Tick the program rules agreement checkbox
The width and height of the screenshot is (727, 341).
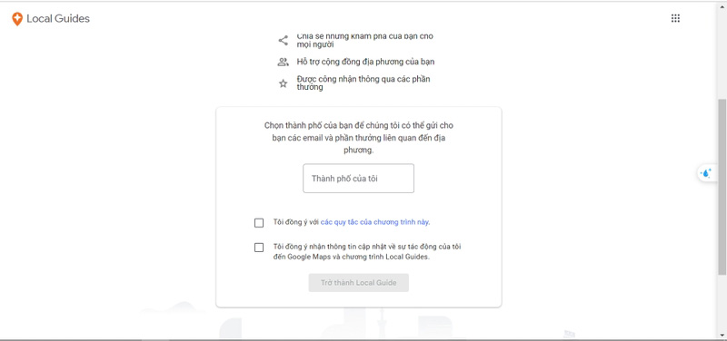tap(259, 223)
